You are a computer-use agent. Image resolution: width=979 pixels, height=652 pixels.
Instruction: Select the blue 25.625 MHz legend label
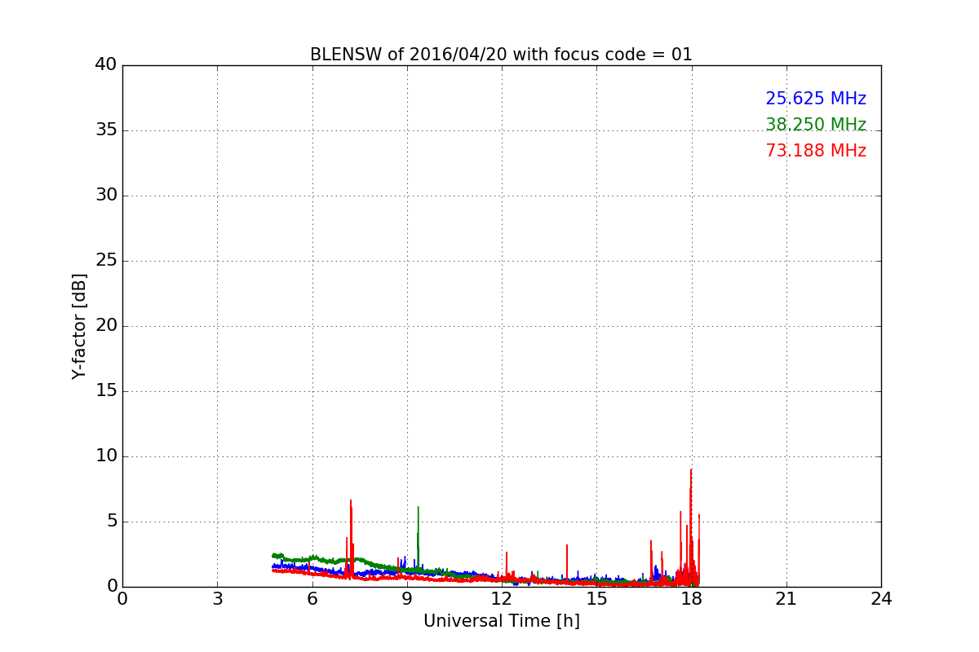[816, 99]
